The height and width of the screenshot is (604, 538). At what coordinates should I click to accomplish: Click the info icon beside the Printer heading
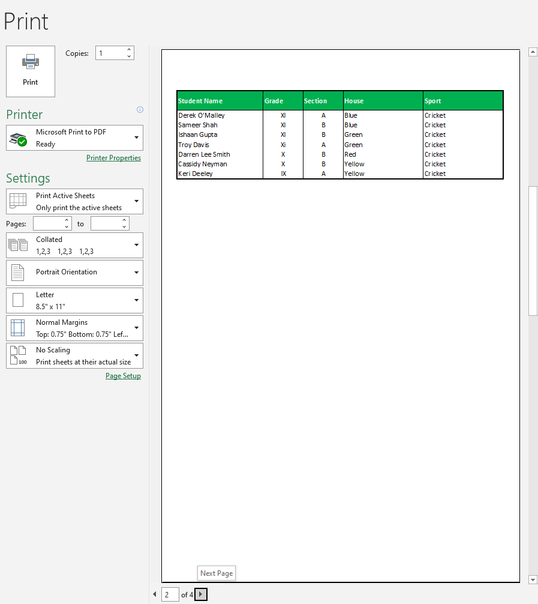tap(140, 109)
